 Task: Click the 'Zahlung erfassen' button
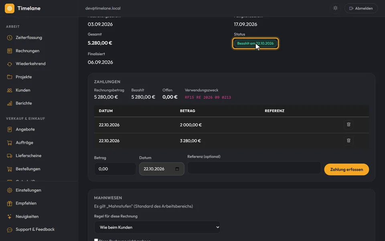[x=346, y=170]
